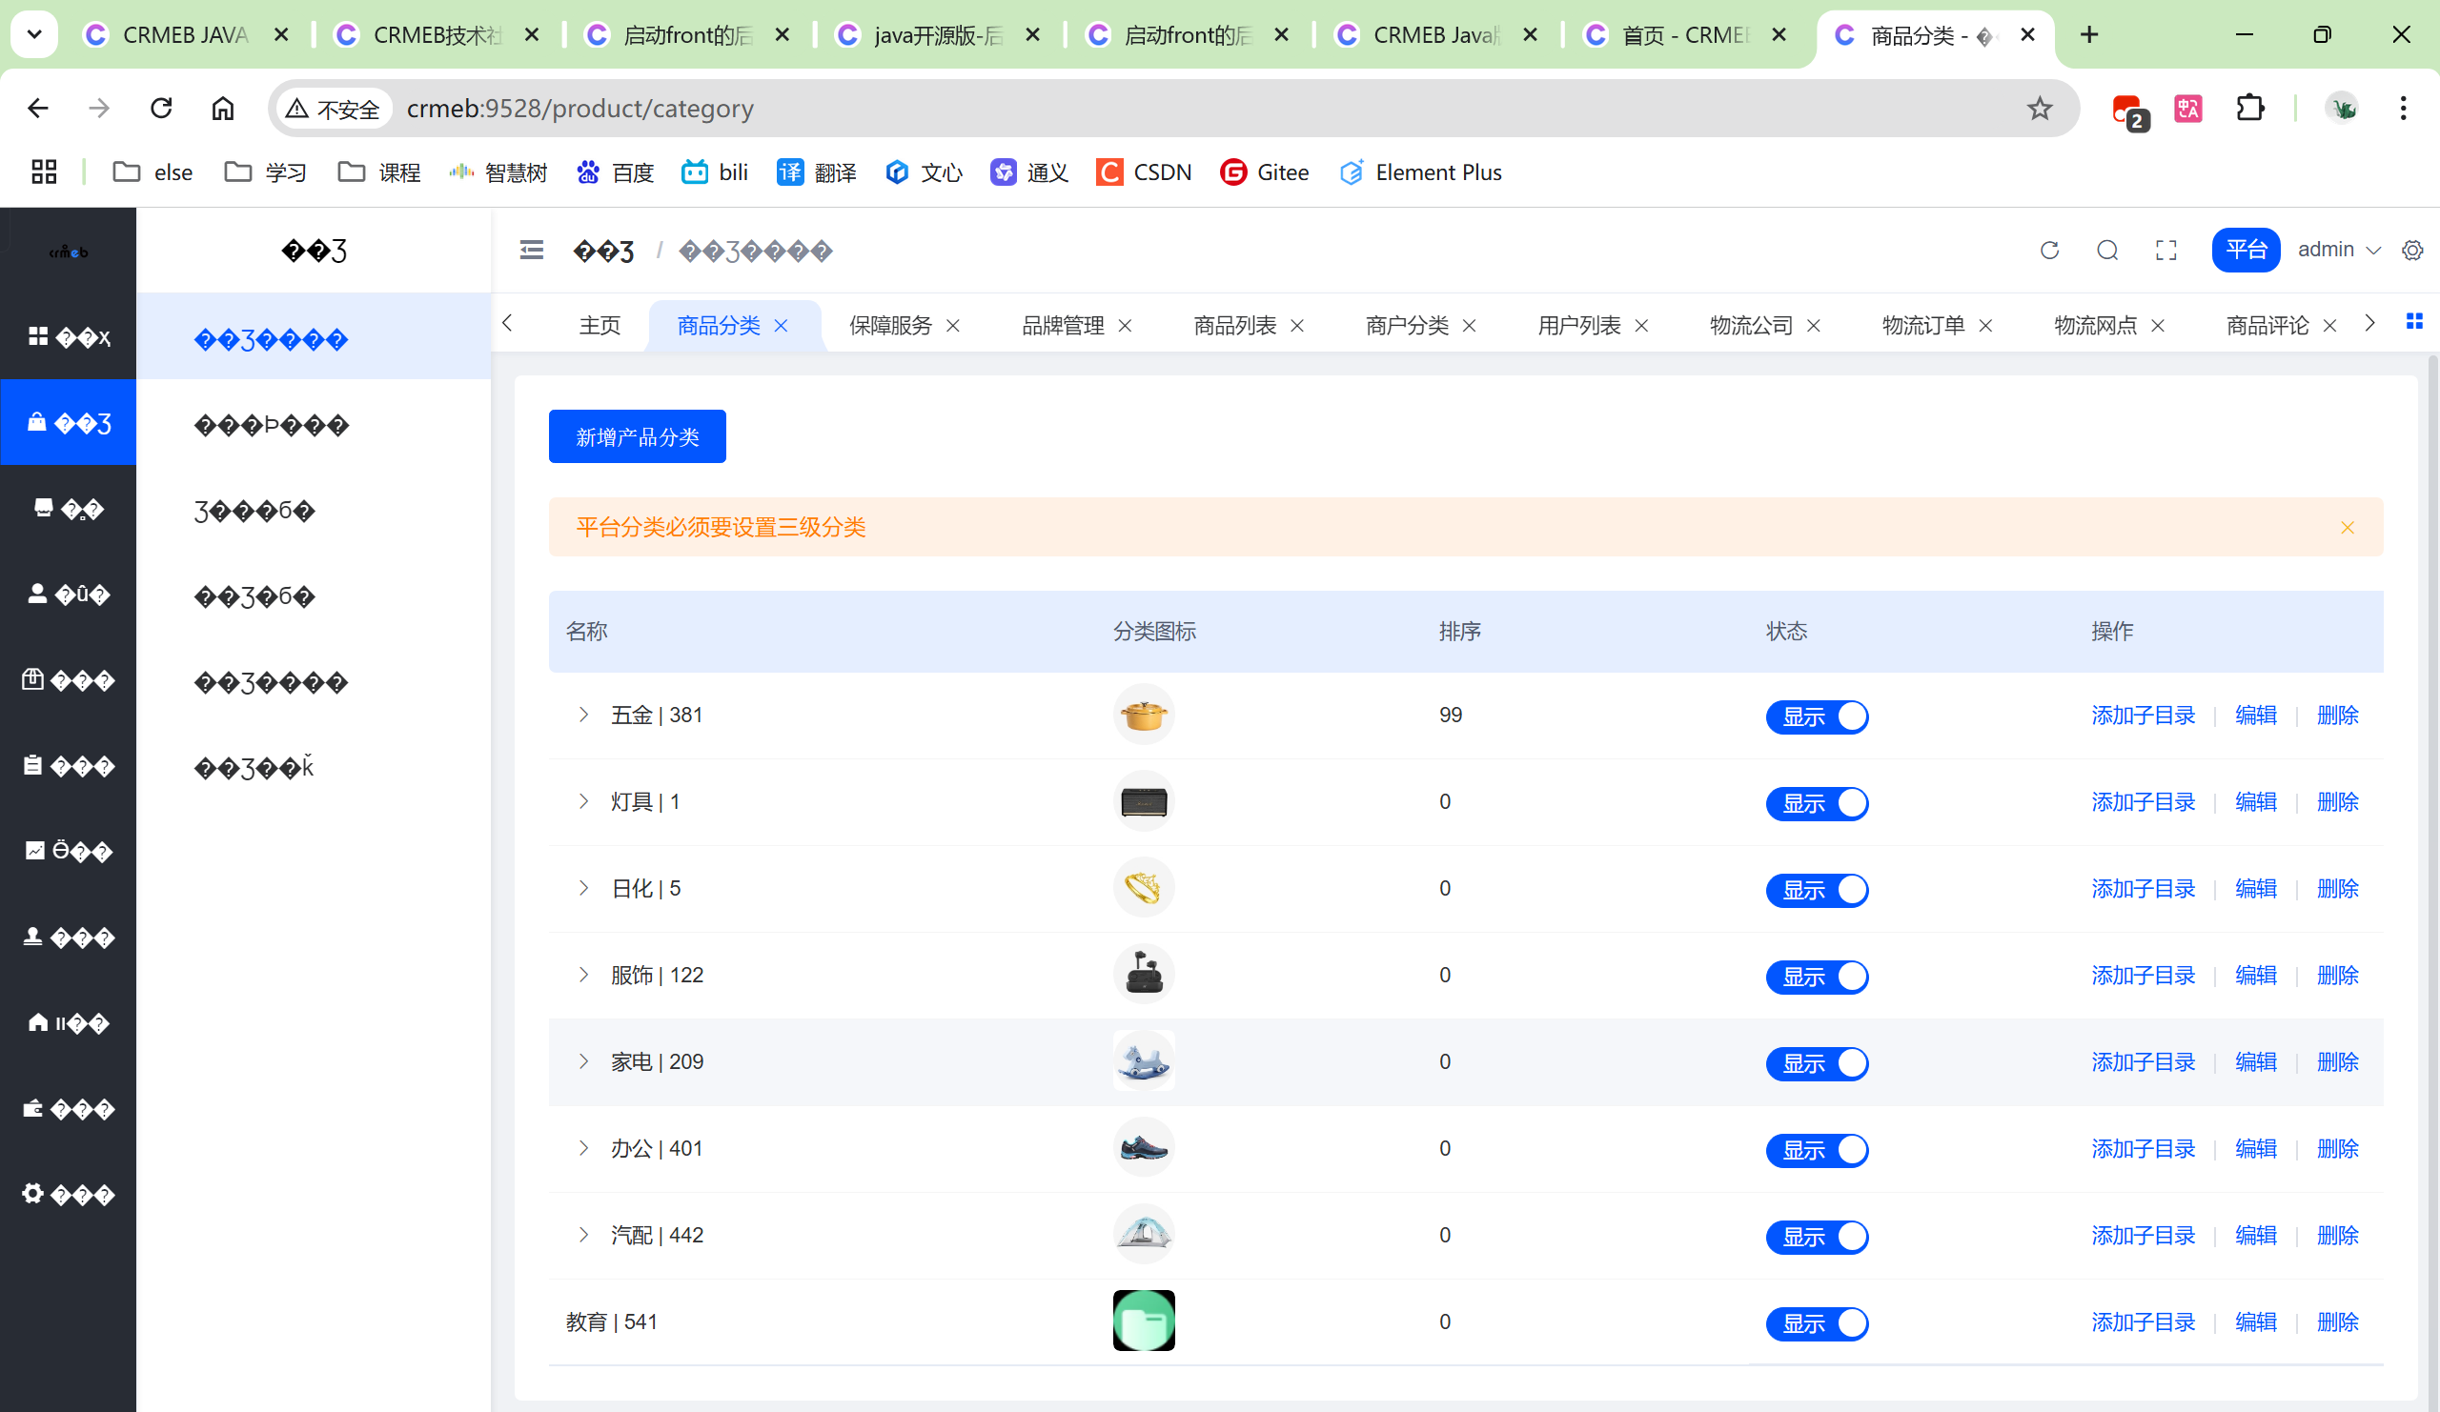Switch to the 商品列表 tab
Image resolution: width=2440 pixels, height=1412 pixels.
[1234, 326]
